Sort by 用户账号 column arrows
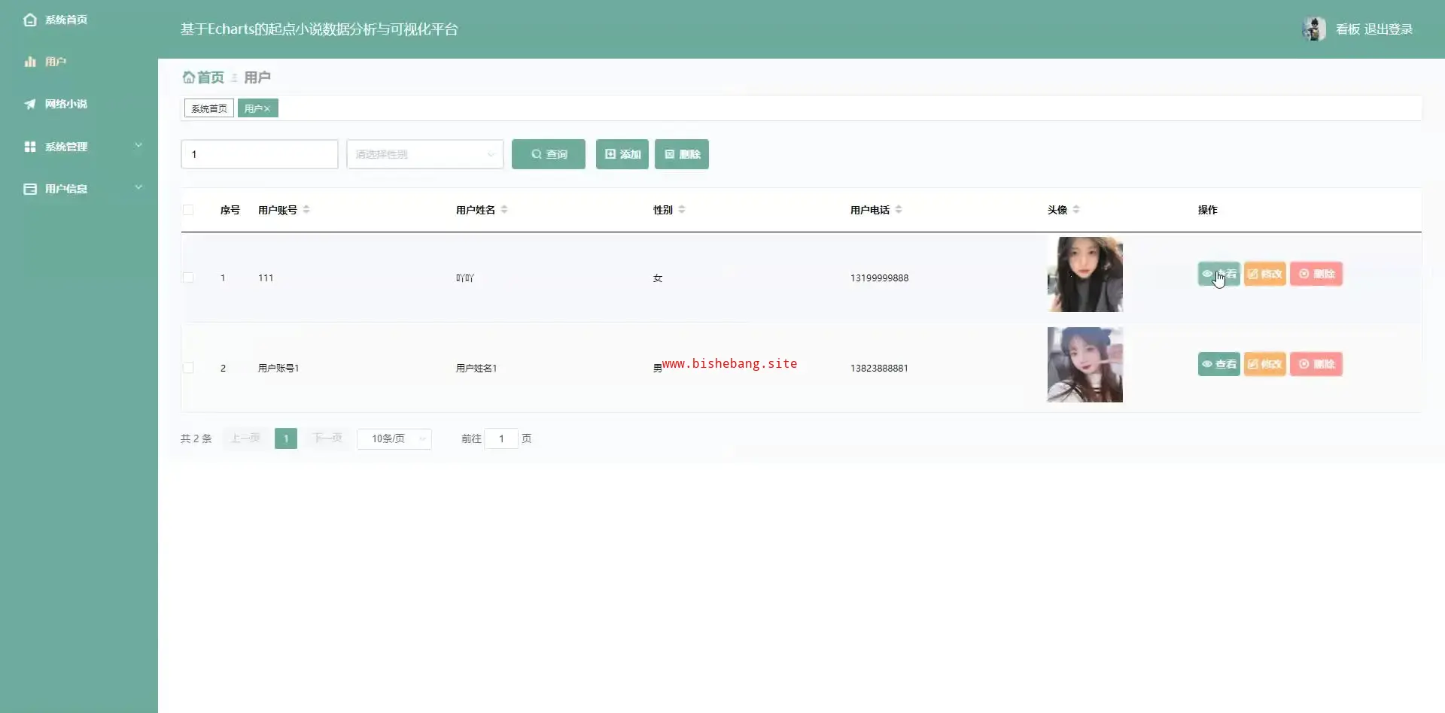Screen dimensions: 1445x713 pos(306,210)
